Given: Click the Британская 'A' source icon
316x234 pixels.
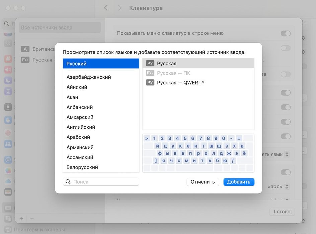Looking at the screenshot, I should coord(25,49).
